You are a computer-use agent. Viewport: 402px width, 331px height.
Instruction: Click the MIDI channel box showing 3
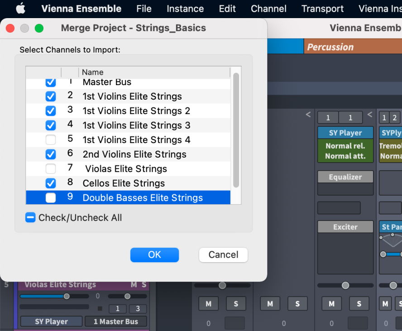click(138, 308)
